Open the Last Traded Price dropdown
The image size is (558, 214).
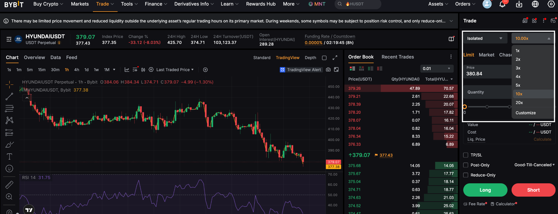175,70
